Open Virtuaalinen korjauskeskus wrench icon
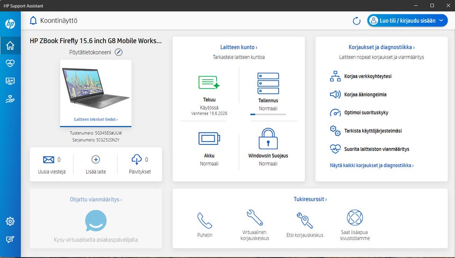 coord(255,217)
